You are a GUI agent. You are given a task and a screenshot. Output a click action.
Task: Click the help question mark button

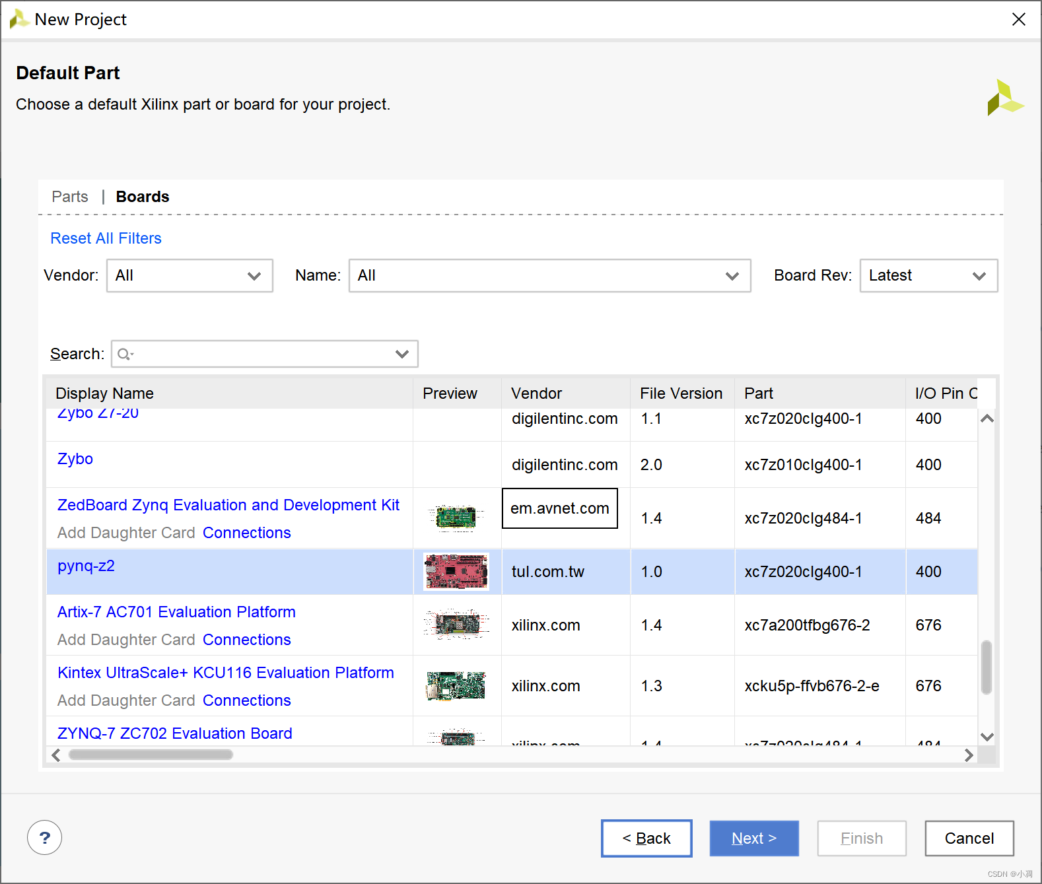point(44,838)
